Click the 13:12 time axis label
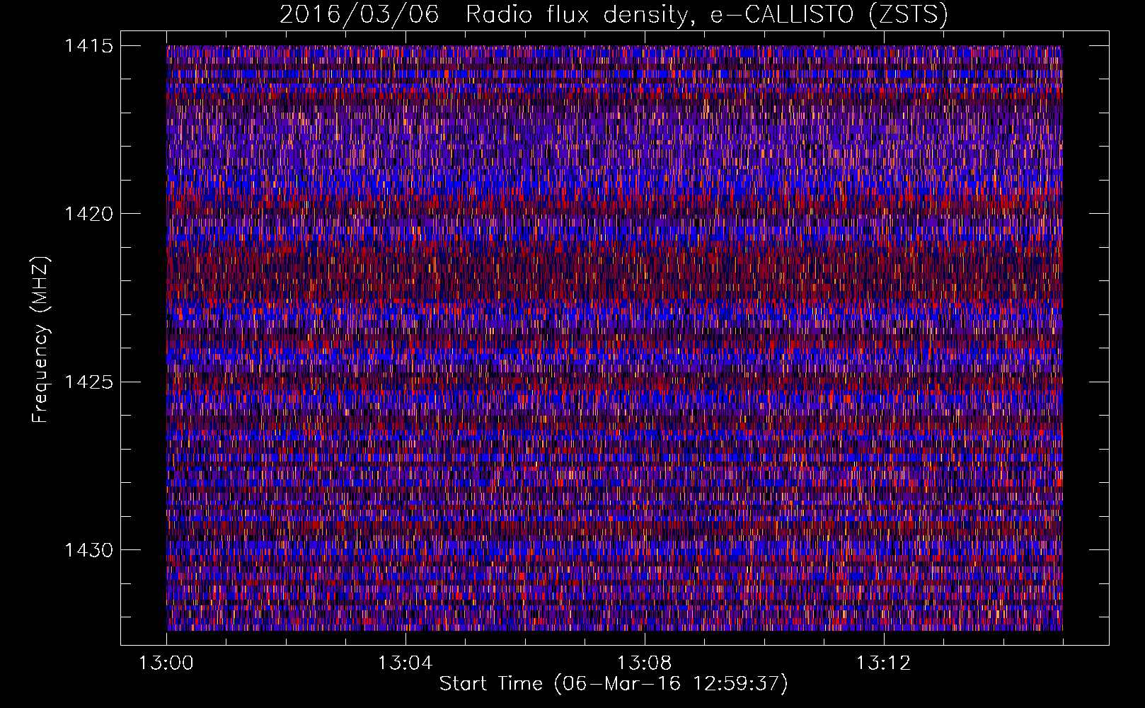This screenshot has width=1145, height=708. coord(883,663)
